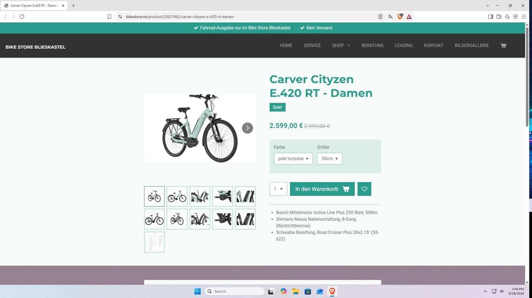Open a new browser tab
The image size is (532, 298).
[x=73, y=6]
